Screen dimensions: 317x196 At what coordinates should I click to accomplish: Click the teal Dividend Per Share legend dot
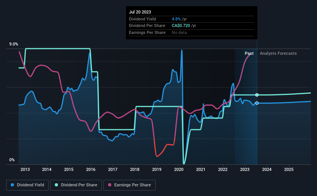tap(56, 185)
